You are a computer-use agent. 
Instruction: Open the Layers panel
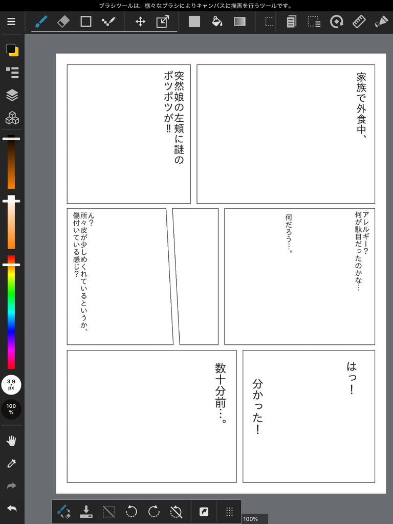(12, 95)
